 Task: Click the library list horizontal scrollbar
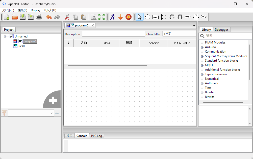click(223, 102)
